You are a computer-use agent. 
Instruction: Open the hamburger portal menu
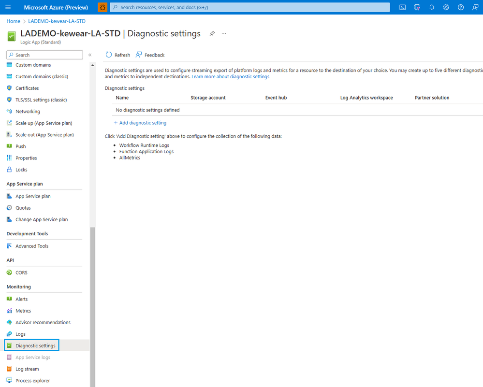click(x=8, y=7)
